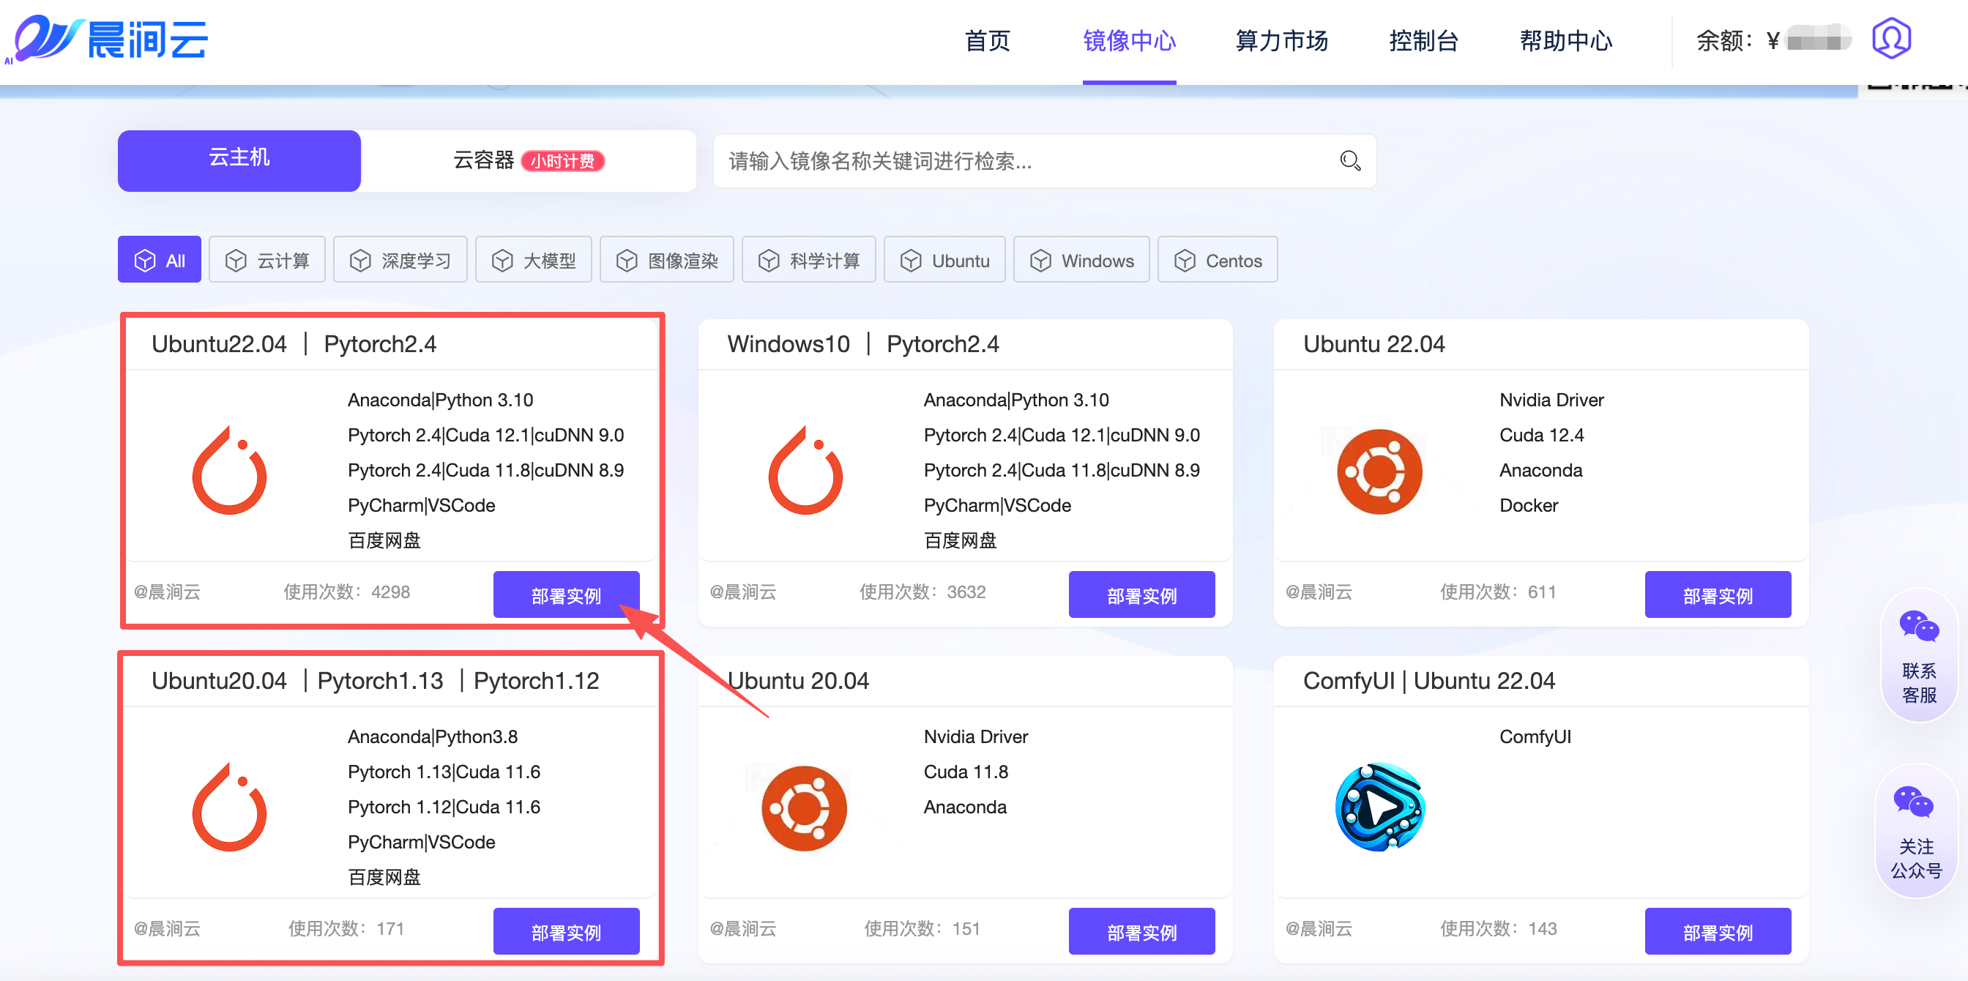Deploy the Ubuntu22.04 Pytorch2.4 instance

[x=565, y=594]
